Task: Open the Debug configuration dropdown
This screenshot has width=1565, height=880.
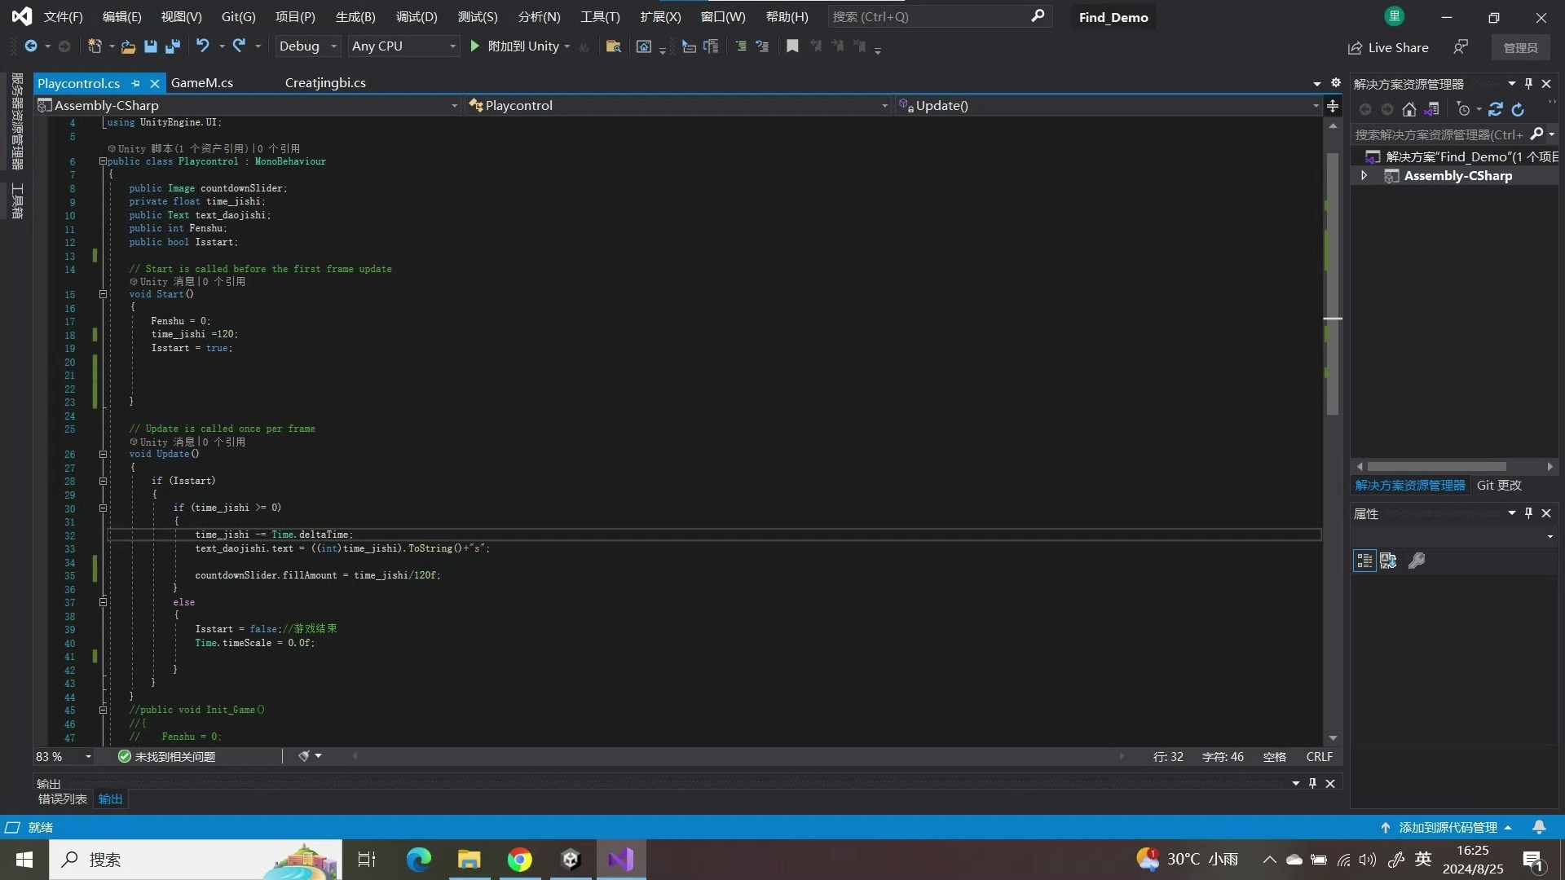Action: tap(308, 46)
